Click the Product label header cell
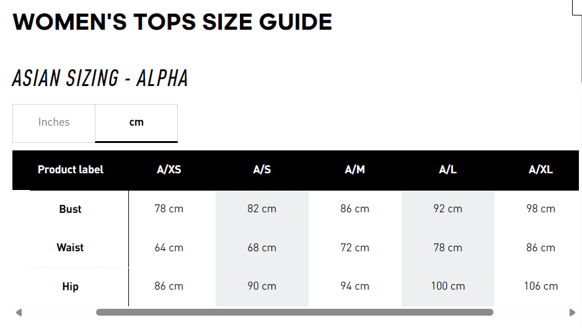Image resolution: width=582 pixels, height=328 pixels. (x=71, y=170)
